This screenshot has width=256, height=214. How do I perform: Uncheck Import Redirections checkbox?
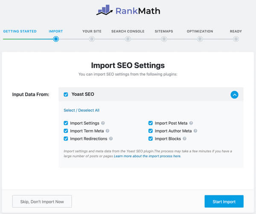click(66, 139)
